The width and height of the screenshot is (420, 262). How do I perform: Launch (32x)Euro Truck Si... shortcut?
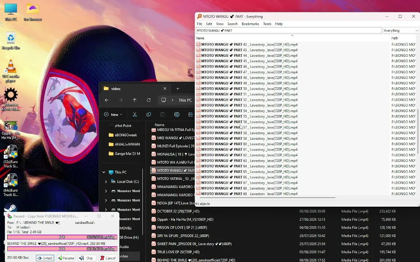(11, 156)
